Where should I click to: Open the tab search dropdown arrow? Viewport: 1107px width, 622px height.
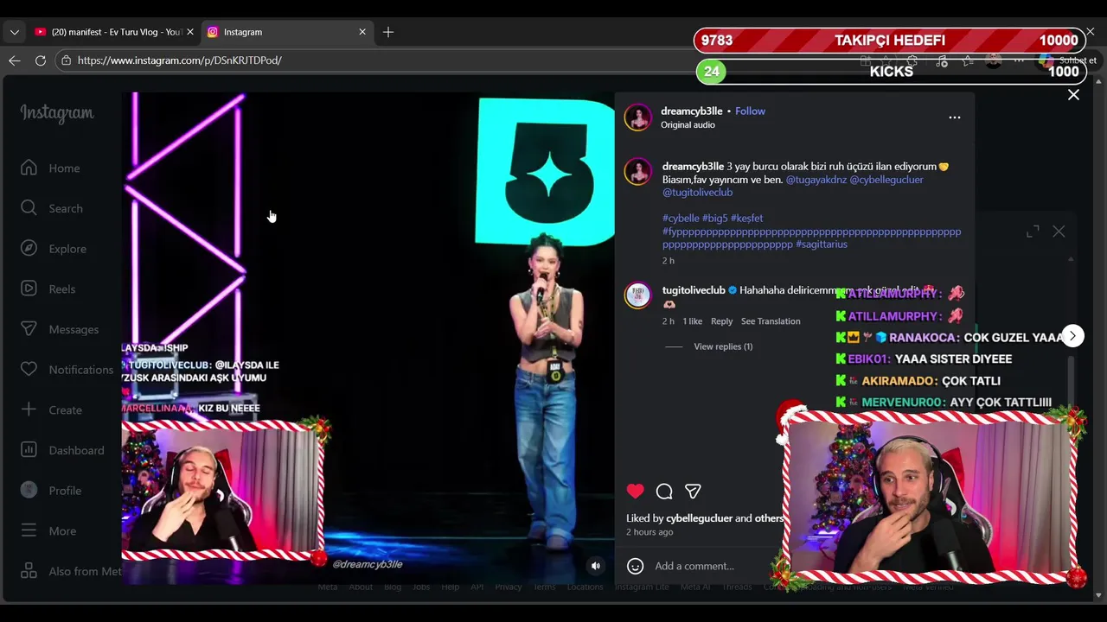[x=15, y=32]
